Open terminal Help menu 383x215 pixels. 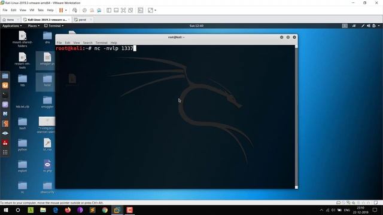coord(114,42)
